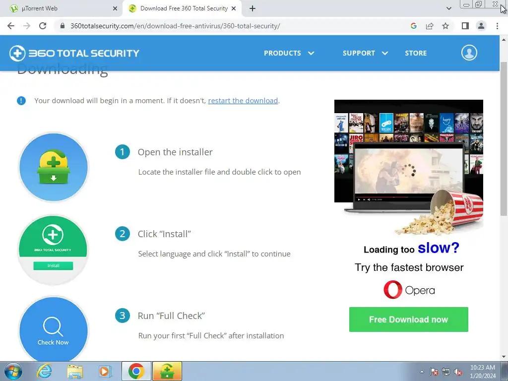Image resolution: width=508 pixels, height=381 pixels.
Task: Click the network tray icon
Action: coord(446,372)
